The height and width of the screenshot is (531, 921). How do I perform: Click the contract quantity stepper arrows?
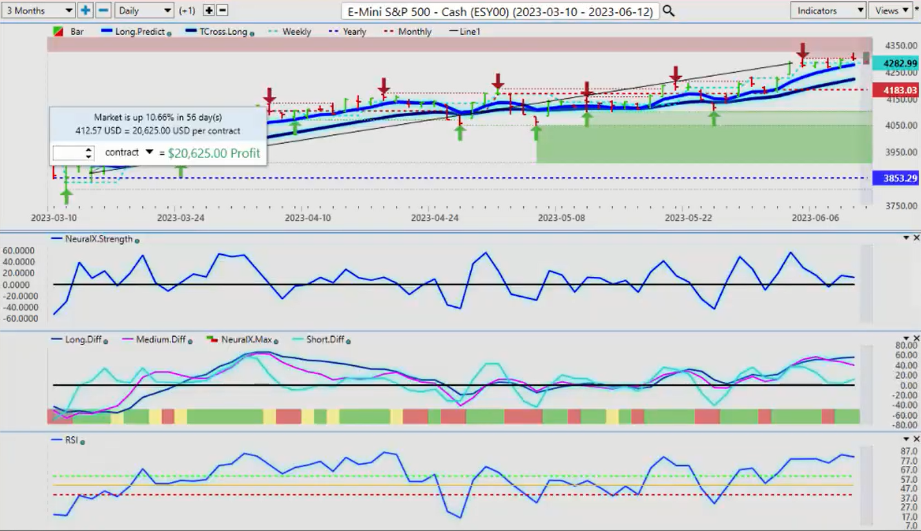[89, 153]
